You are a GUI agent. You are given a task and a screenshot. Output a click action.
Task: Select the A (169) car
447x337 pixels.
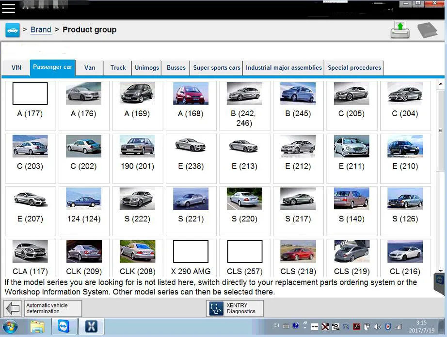click(137, 106)
